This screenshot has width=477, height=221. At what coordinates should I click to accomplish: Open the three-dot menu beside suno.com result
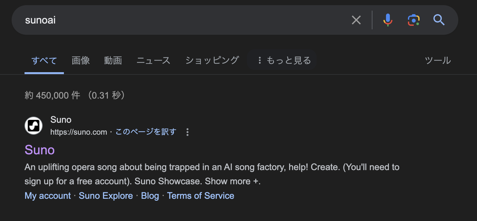(188, 132)
